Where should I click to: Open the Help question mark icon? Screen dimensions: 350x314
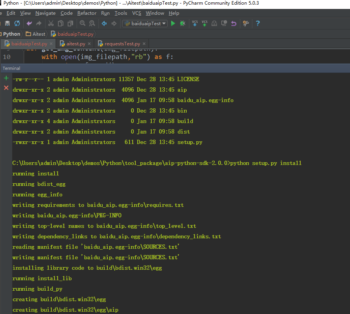coord(257,24)
